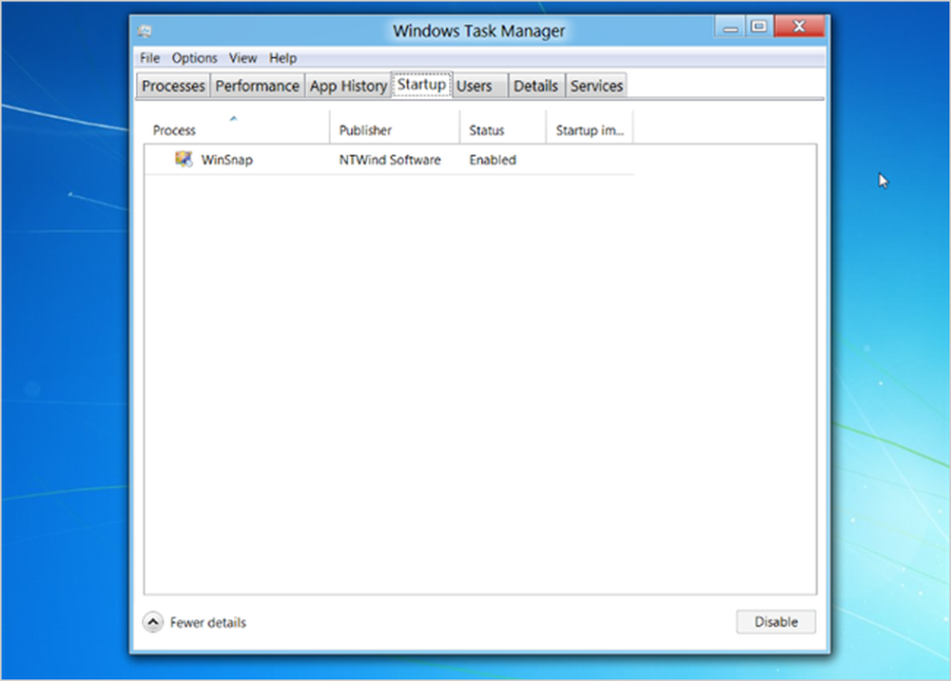This screenshot has height=681, width=951.
Task: Select the WinSnap startup entry
Action: tap(389, 160)
